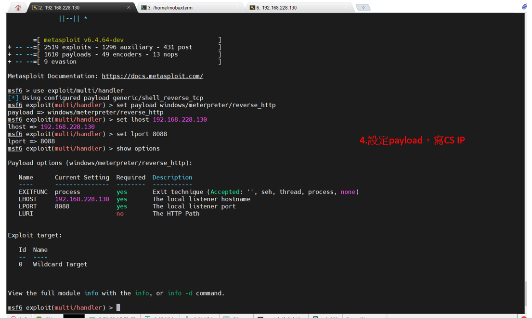Click 'lhost => 192.168.228.130' output line
532x319 pixels.
pos(51,127)
